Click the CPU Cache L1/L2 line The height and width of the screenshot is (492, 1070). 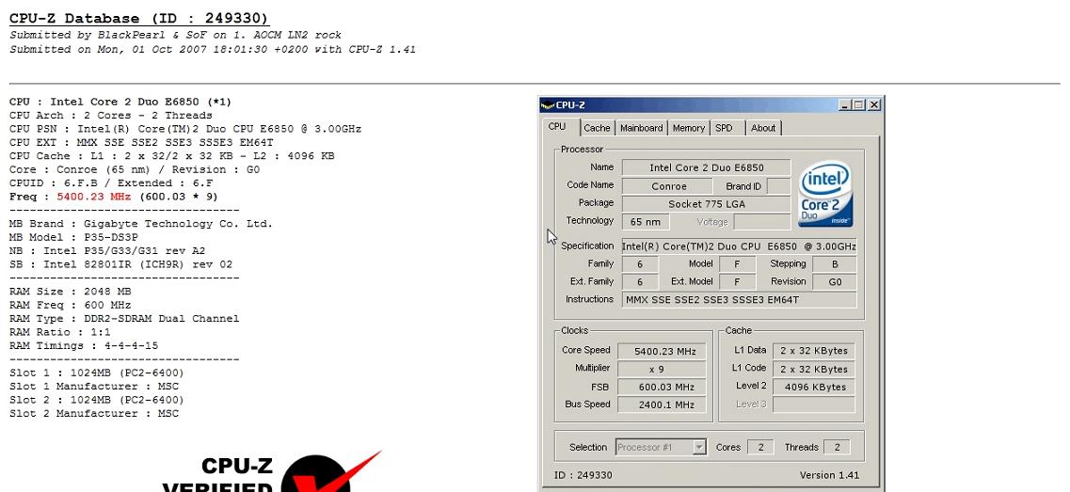(x=171, y=156)
